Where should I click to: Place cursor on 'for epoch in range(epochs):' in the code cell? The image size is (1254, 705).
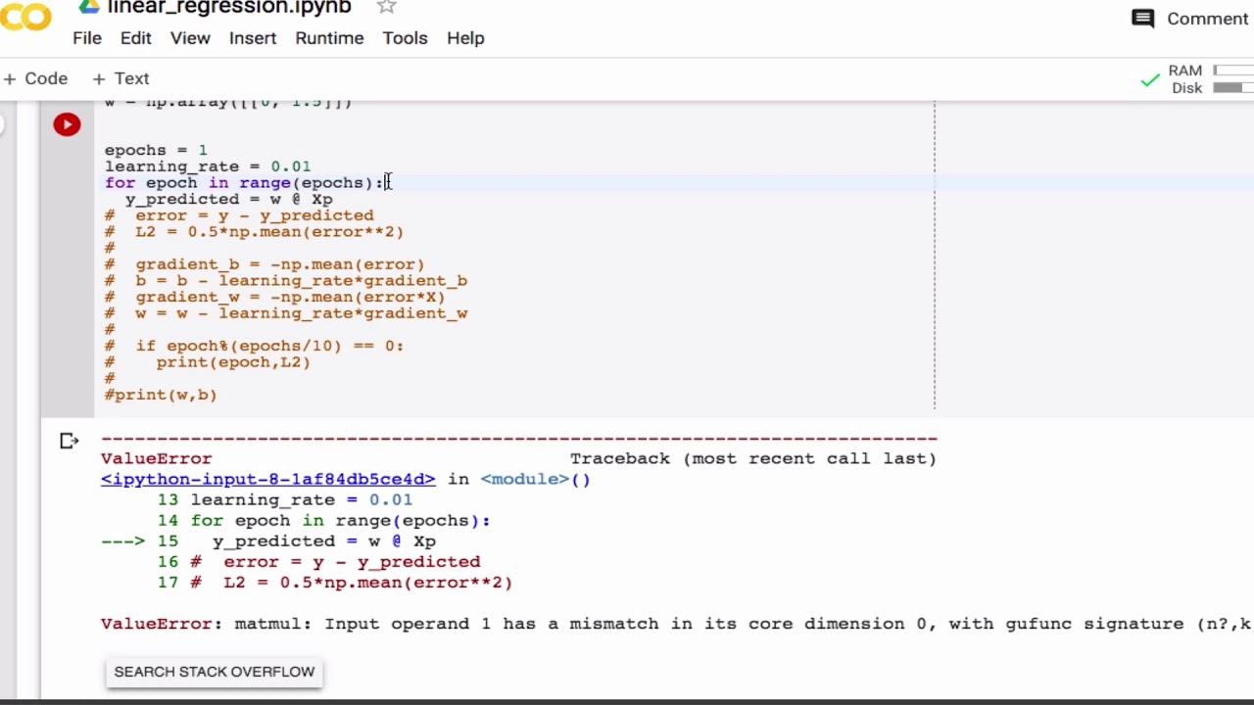[x=244, y=183]
